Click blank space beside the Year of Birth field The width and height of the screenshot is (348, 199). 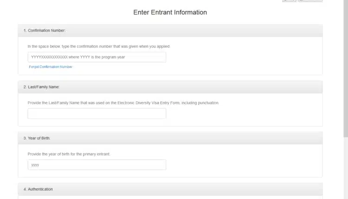241,165
